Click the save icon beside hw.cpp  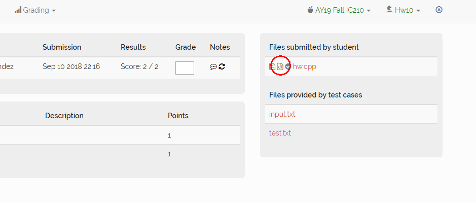pos(272,66)
